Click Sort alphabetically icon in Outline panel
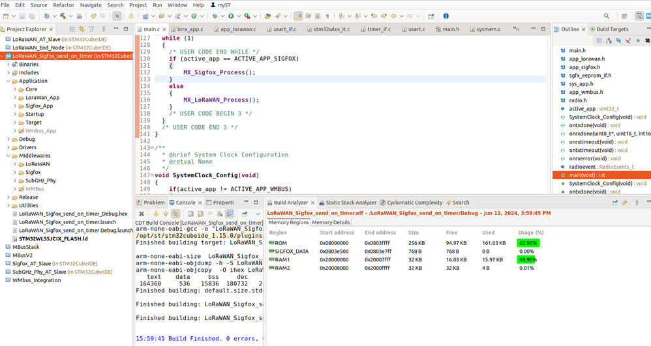 609,40
